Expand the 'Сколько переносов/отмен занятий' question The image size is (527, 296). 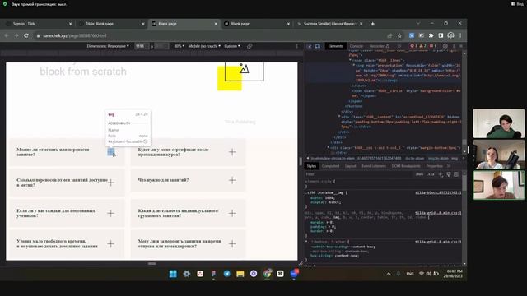tap(110, 183)
